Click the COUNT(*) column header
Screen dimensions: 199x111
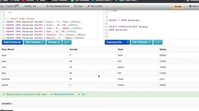(x=7, y=104)
